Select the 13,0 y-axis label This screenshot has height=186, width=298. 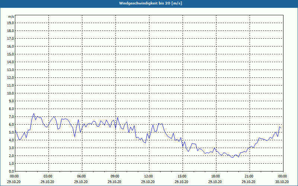click(x=10, y=70)
